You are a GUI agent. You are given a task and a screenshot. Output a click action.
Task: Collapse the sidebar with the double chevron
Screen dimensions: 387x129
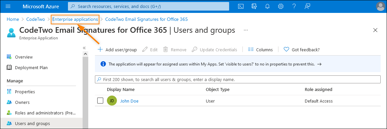pyautogui.click(x=84, y=48)
